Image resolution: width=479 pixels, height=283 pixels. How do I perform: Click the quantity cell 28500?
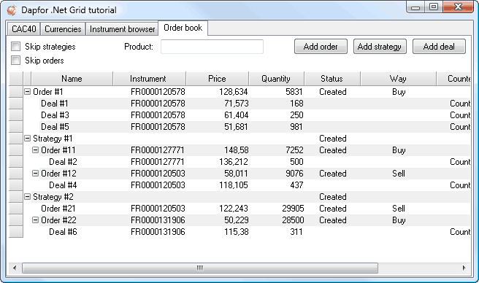[x=293, y=220]
